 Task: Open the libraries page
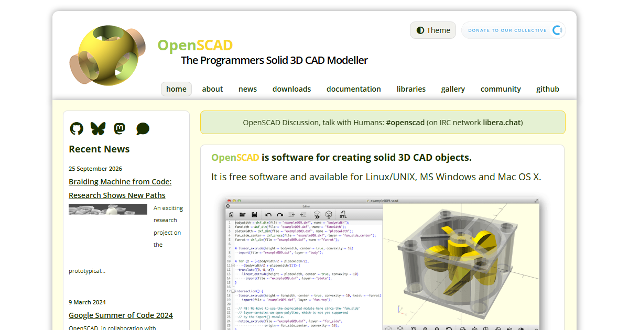[x=411, y=89]
